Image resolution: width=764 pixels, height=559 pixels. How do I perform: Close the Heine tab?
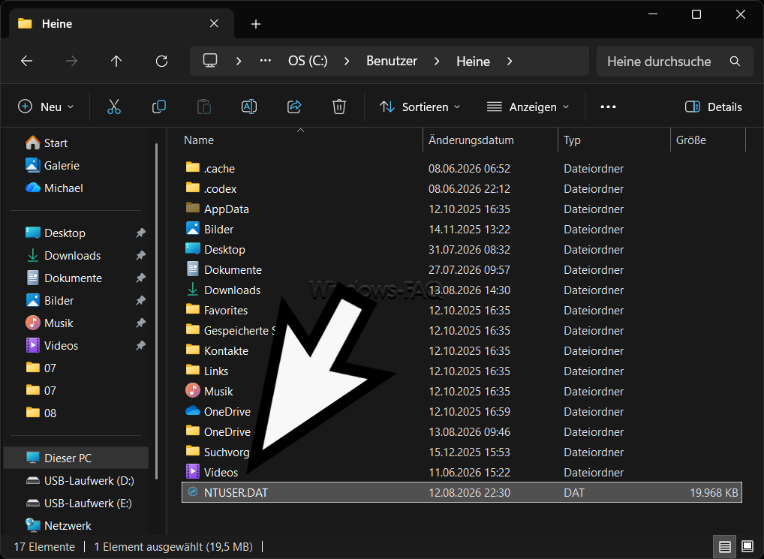coord(214,23)
